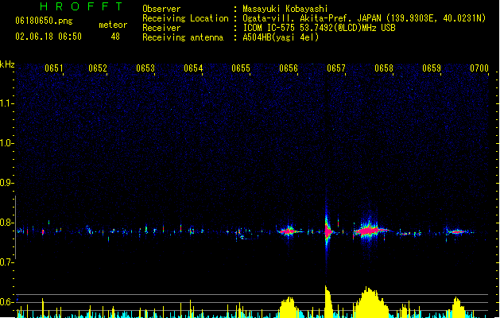Click the strong meteor echo just before 0657
The width and height of the screenshot is (500, 318).
coord(328,231)
